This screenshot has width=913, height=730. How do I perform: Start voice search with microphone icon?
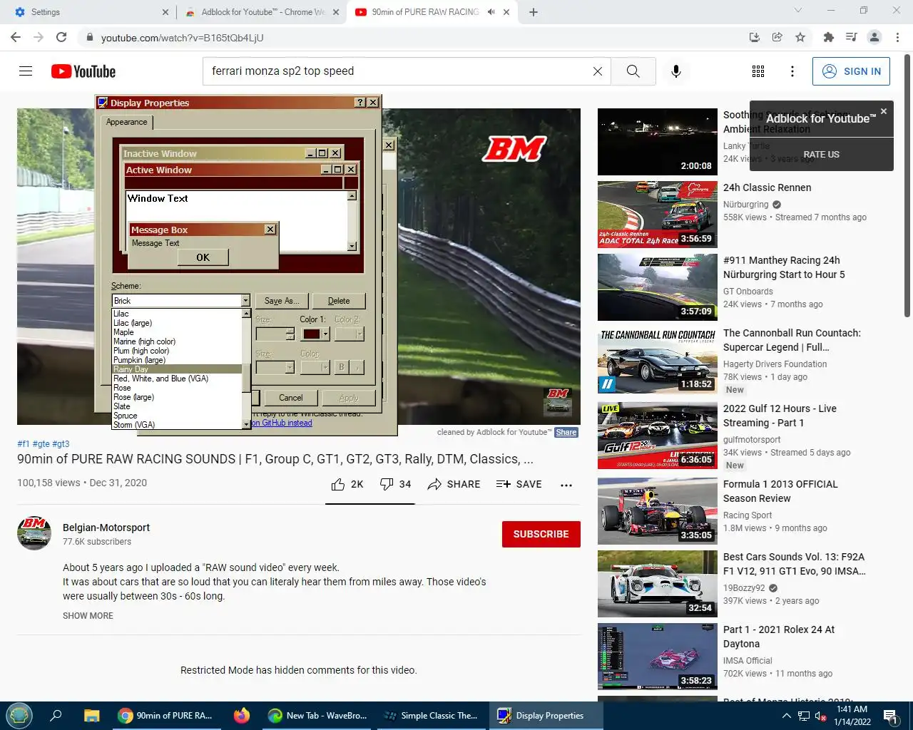(x=676, y=71)
